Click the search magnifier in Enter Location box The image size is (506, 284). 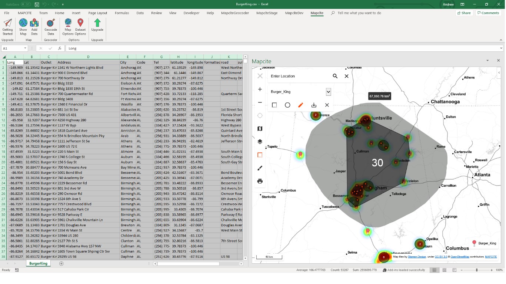335,76
